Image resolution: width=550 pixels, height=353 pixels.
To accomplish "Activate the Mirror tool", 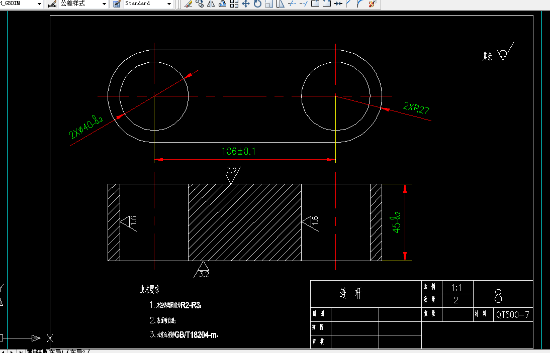I will click(211, 4).
